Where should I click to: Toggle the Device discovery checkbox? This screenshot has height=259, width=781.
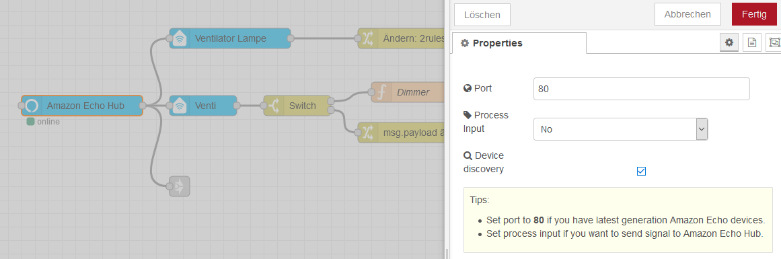(x=641, y=172)
